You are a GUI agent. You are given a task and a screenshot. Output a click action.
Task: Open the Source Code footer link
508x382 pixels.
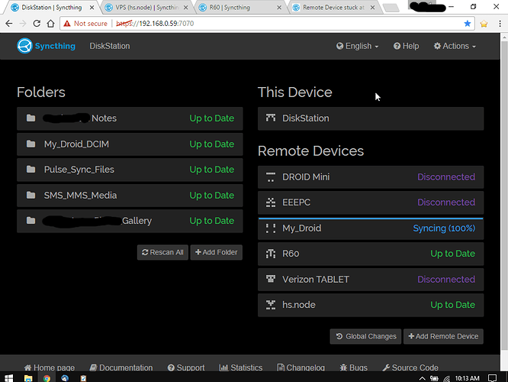[410, 367]
